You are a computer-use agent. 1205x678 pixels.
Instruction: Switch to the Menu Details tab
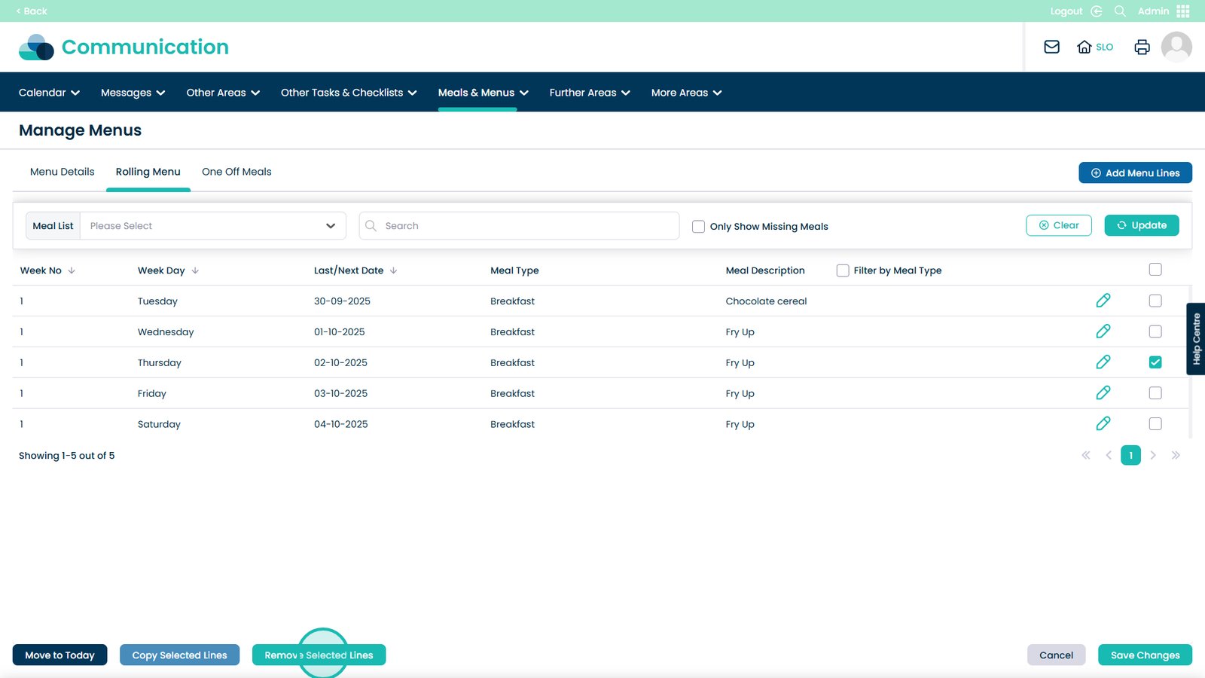(x=62, y=172)
